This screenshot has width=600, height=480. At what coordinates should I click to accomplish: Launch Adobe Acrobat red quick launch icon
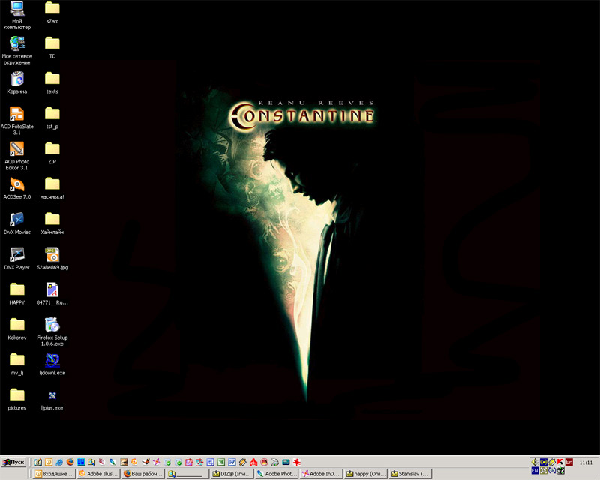(253, 463)
